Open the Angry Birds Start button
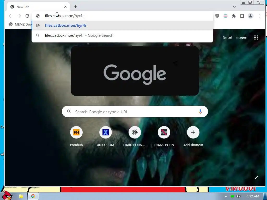The width and height of the screenshot is (267, 200). (7, 195)
